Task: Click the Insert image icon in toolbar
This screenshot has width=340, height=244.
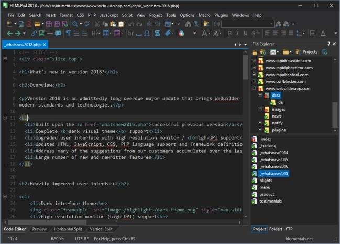Action: tap(43, 34)
